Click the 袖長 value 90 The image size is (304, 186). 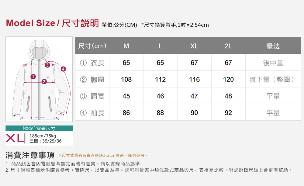click(x=194, y=112)
